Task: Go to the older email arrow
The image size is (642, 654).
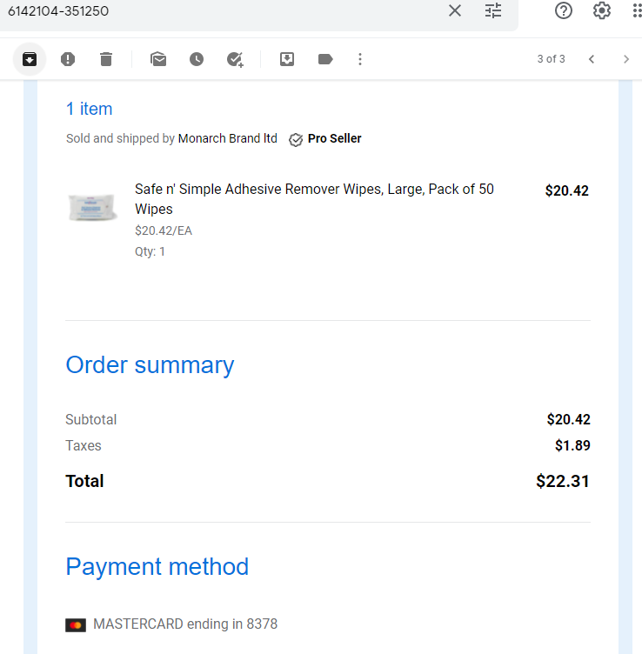Action: tap(625, 59)
